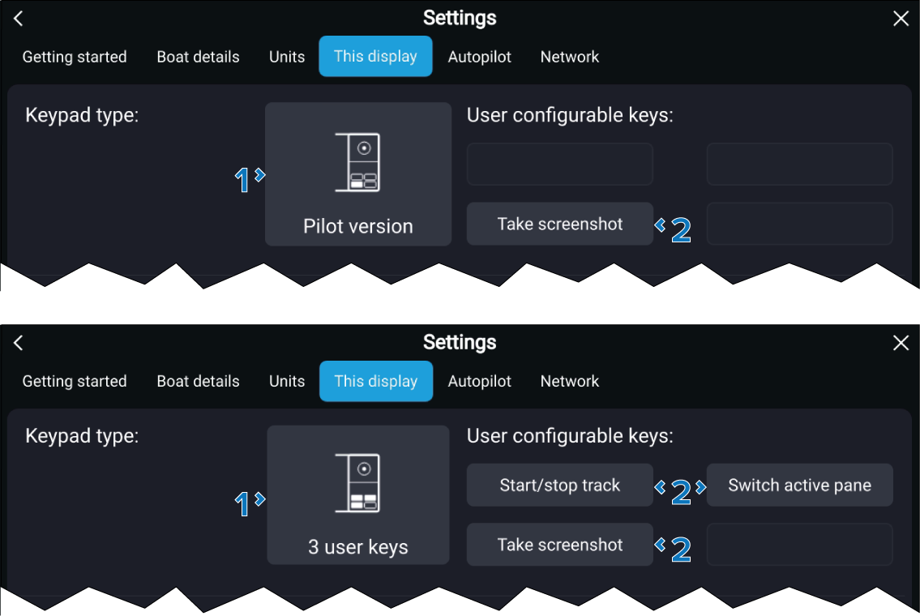920x616 pixels.
Task: Go back using arrow in upper Settings screen
Action: [x=19, y=19]
